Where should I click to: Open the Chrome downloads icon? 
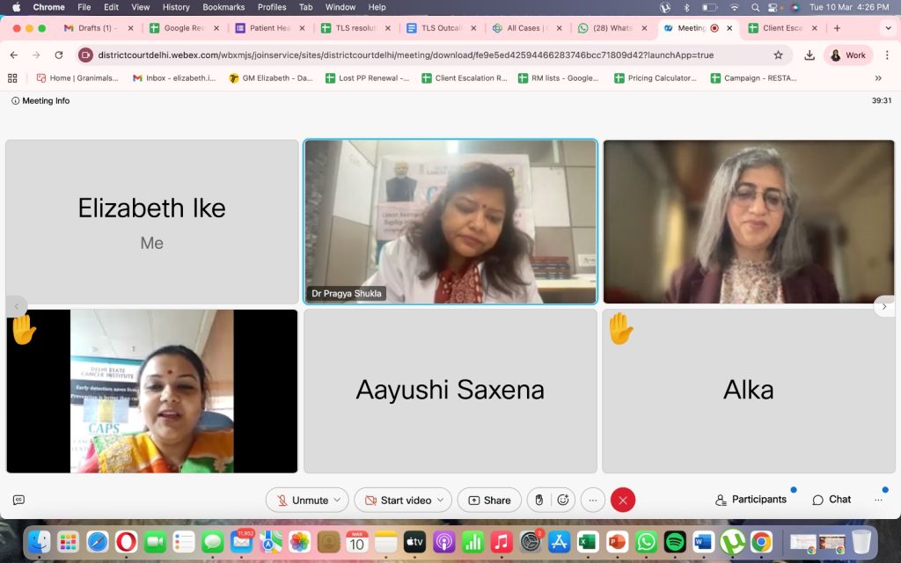[809, 55]
